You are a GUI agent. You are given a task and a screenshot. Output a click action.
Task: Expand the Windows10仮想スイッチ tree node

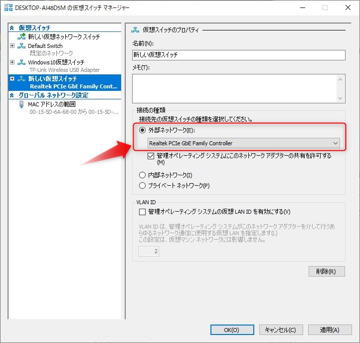(x=12, y=62)
